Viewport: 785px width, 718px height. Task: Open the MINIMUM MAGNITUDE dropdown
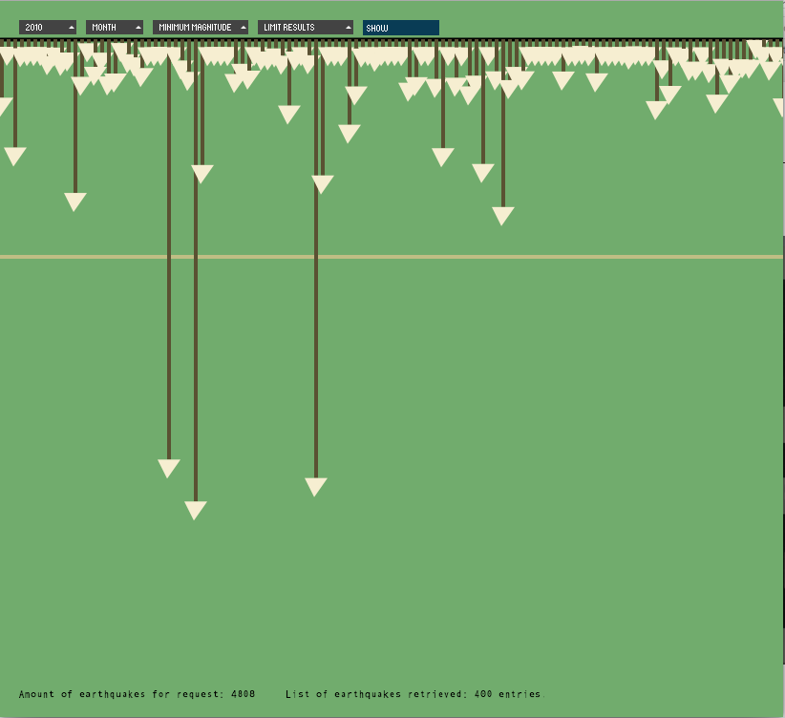coord(201,28)
